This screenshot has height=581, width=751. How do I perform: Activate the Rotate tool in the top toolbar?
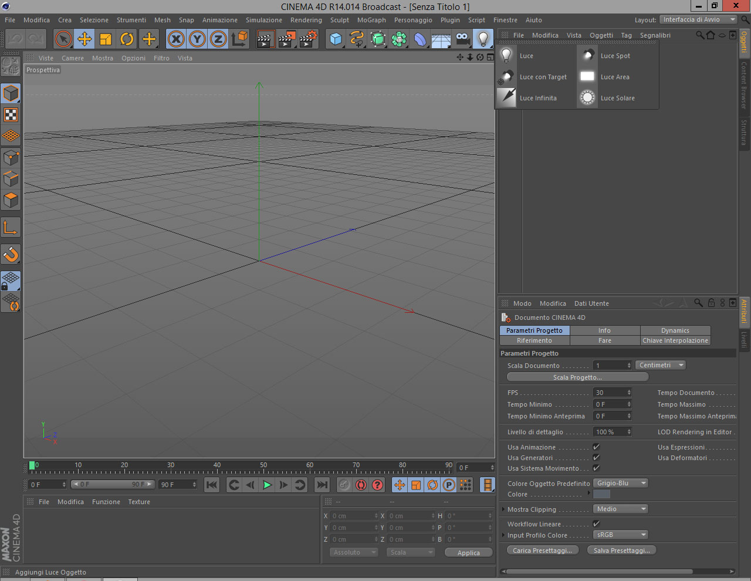[127, 39]
